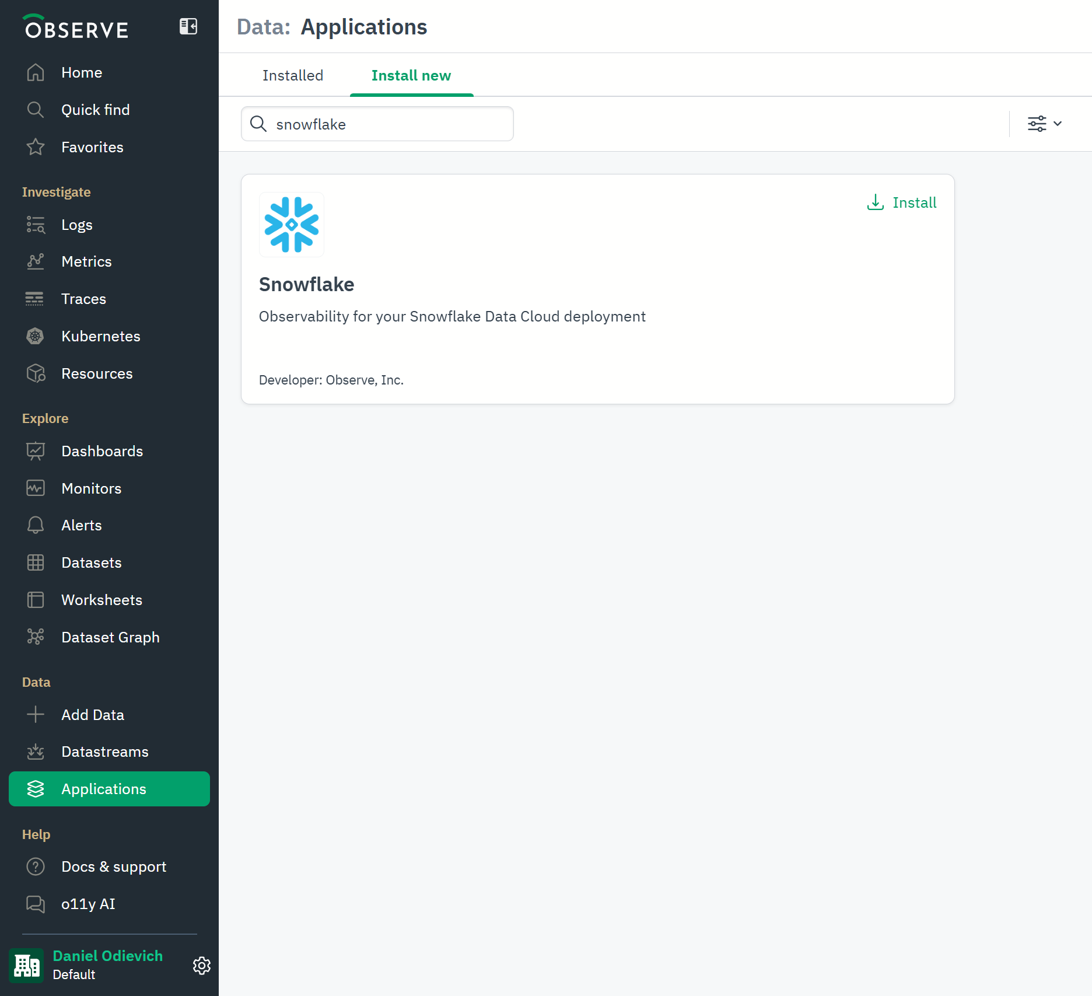Open Kubernetes page

101,336
